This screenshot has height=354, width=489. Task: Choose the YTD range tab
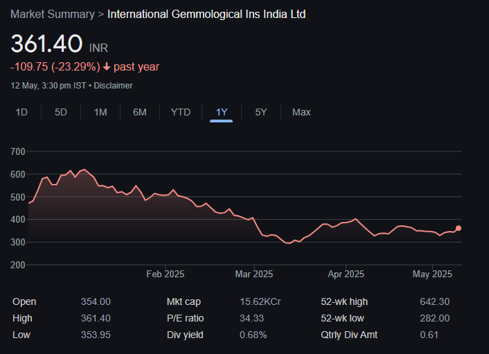(181, 112)
